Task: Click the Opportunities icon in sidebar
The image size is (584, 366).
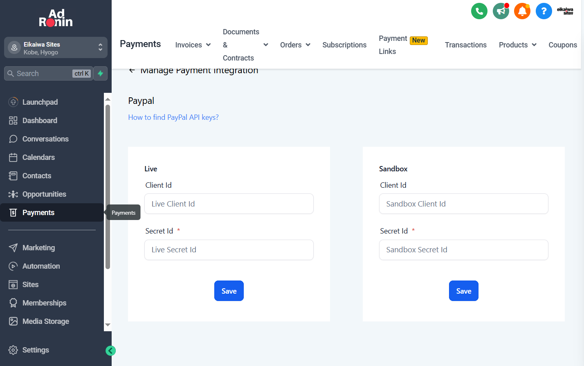Action: (13, 194)
